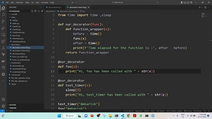This screenshot has height=119, width=212.
Task: Open the Run and Debug view
Action: click(x=3, y=28)
